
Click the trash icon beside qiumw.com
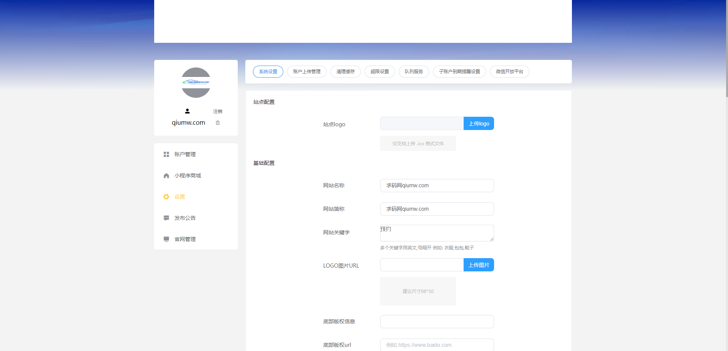click(218, 123)
